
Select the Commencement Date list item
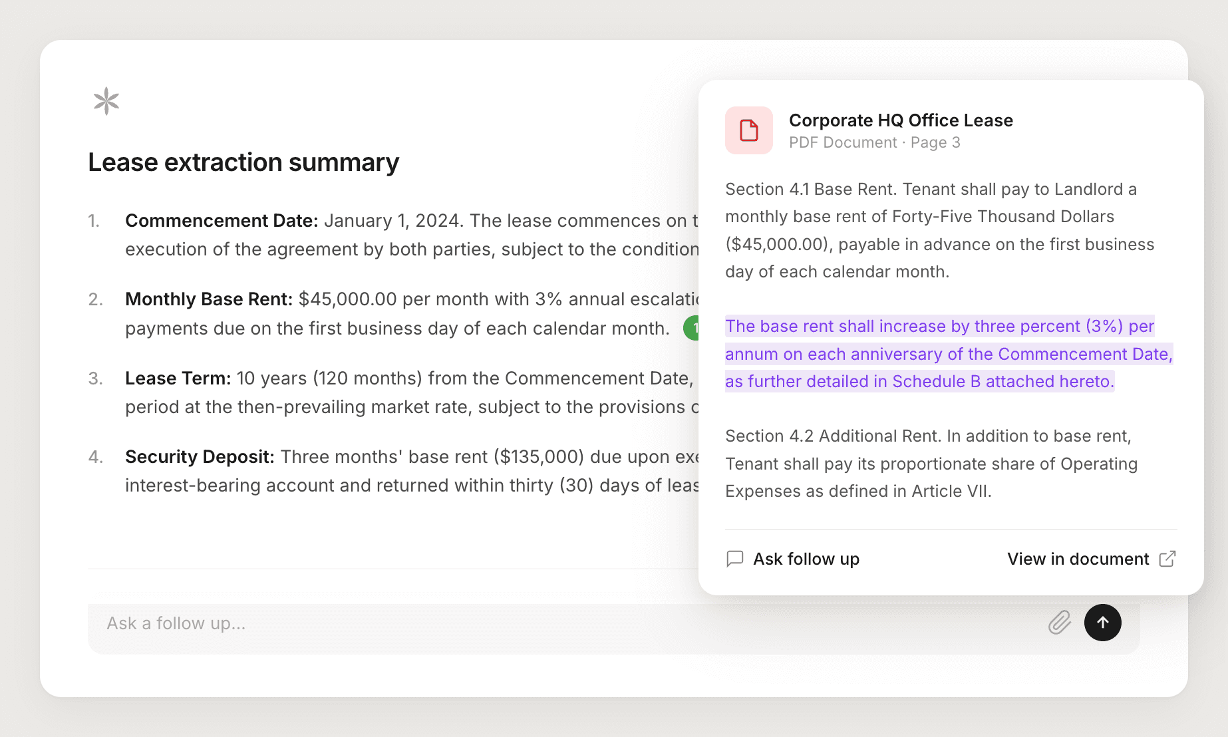(399, 235)
